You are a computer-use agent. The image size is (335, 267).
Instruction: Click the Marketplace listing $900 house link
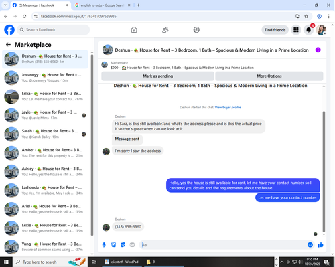(182, 68)
